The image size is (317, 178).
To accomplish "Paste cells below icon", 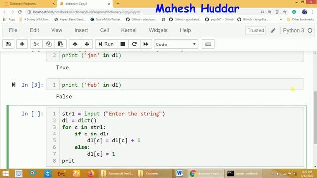I will (60, 44).
